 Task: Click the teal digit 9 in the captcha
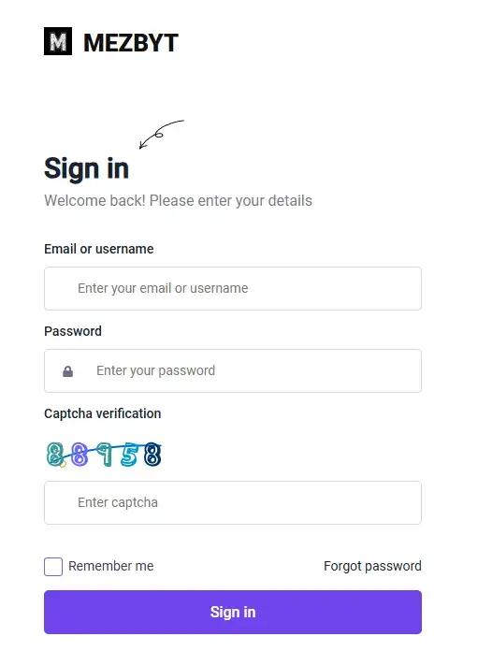coord(105,455)
